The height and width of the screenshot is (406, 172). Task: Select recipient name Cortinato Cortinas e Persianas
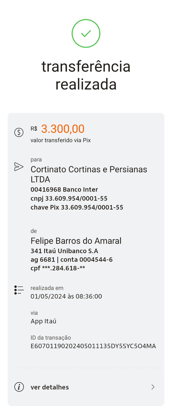pyautogui.click(x=89, y=174)
